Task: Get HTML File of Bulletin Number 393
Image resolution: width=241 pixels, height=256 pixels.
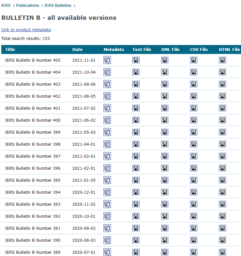Action: 223,204
